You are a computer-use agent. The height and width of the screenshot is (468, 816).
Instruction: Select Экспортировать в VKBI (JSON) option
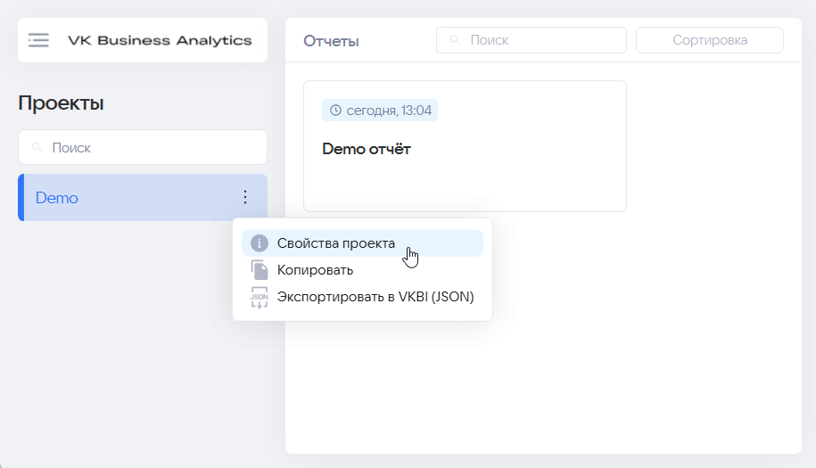(362, 297)
